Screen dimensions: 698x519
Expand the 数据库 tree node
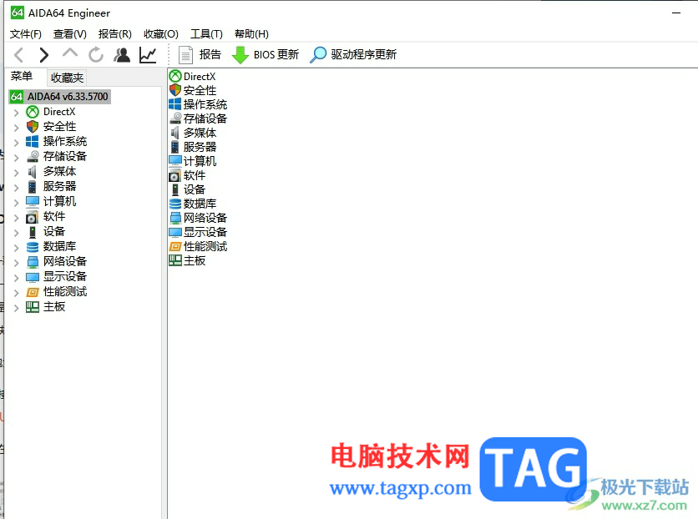[x=17, y=247]
